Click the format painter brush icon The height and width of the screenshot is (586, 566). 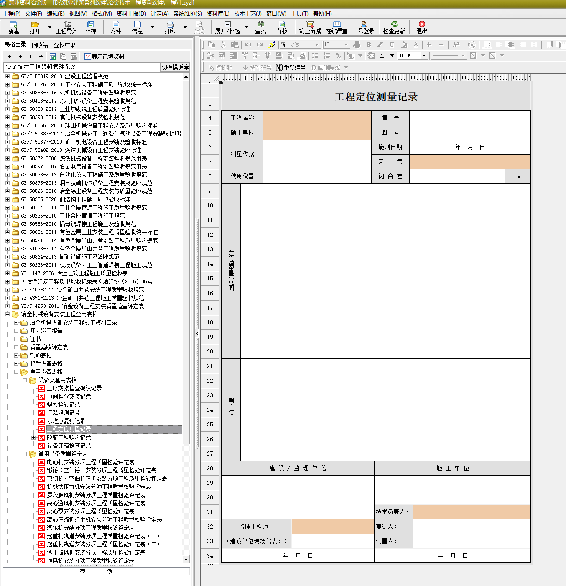272,44
